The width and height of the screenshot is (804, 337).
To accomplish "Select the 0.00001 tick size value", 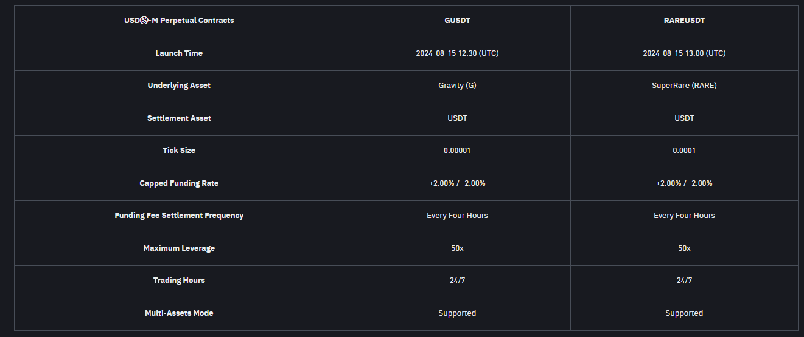I will [x=457, y=151].
